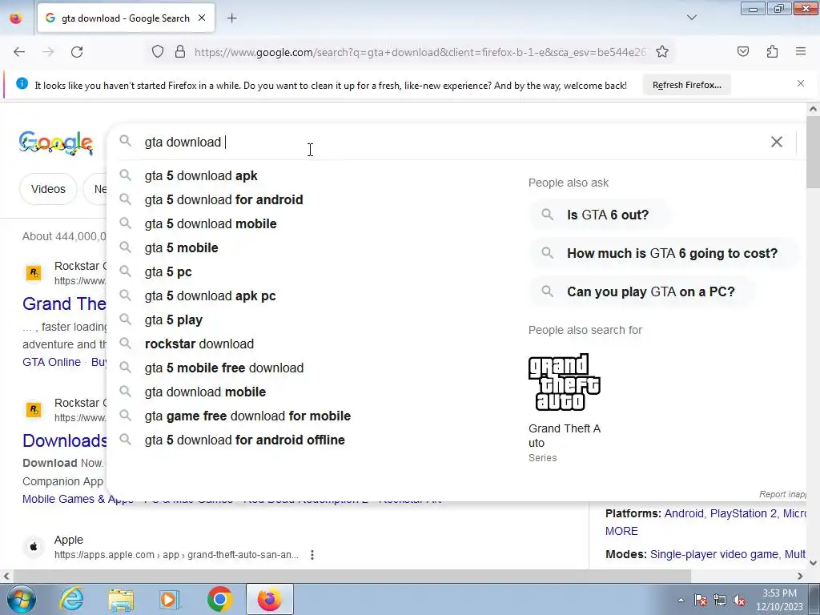Open more options for Apple result
The image size is (820, 615).
click(312, 555)
